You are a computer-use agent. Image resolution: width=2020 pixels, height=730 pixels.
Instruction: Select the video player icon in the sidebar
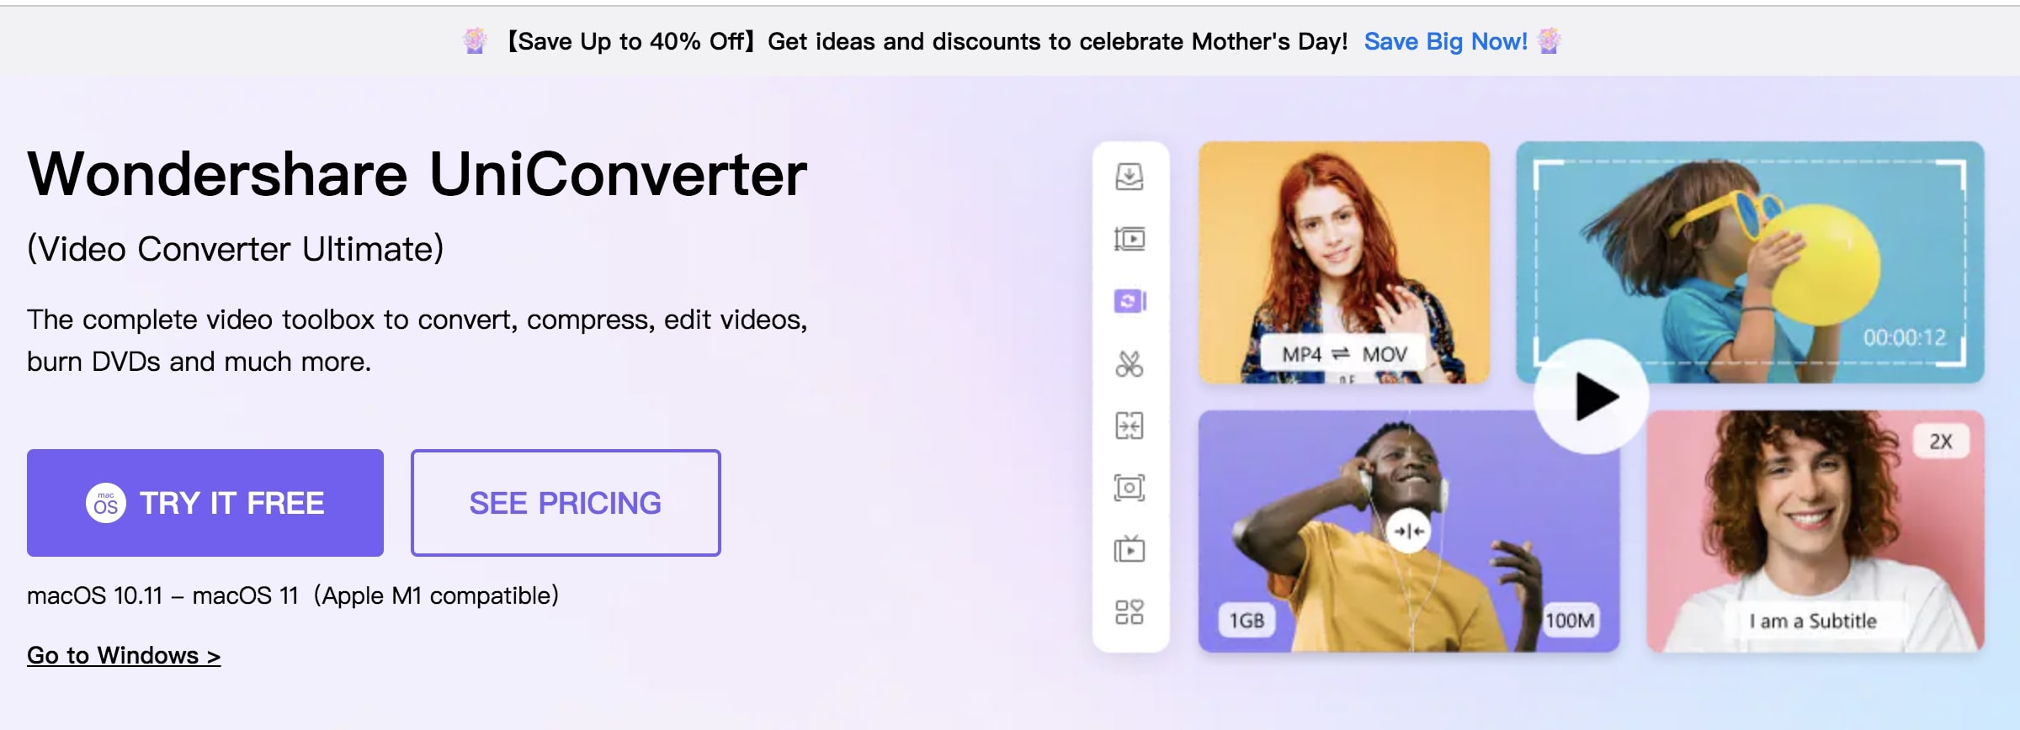(x=1130, y=239)
